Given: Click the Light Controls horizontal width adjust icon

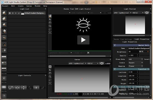Looking at the screenshot, I should click(x=17, y=88).
